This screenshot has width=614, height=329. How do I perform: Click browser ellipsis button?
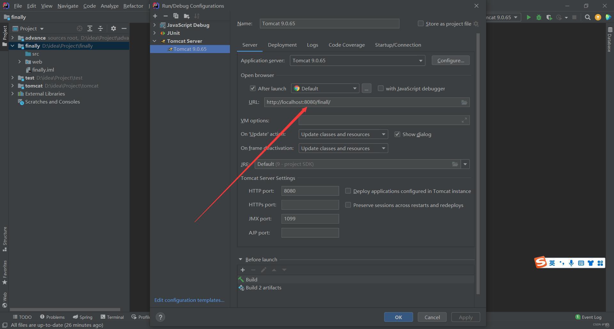click(366, 88)
